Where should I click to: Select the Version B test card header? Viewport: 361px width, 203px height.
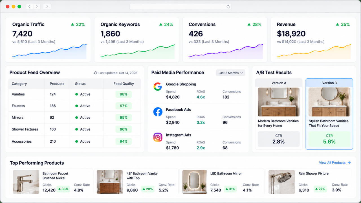coord(329,83)
